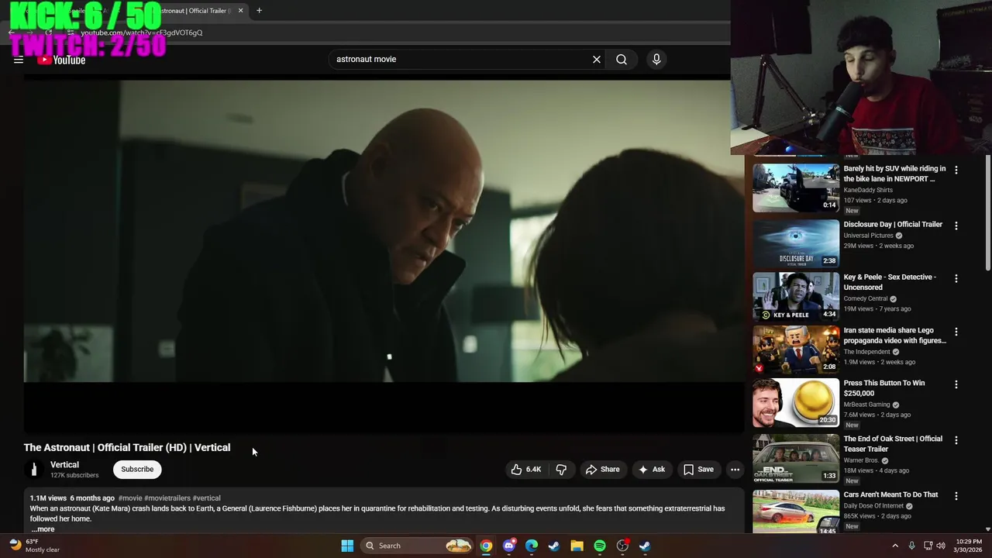
Task: Open more actions menu below video
Action: 735,469
